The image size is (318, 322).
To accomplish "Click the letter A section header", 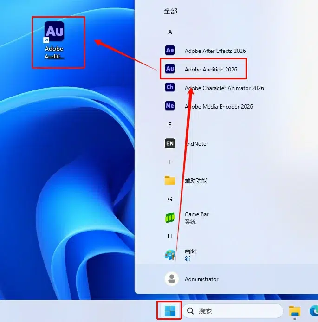I will (x=170, y=32).
